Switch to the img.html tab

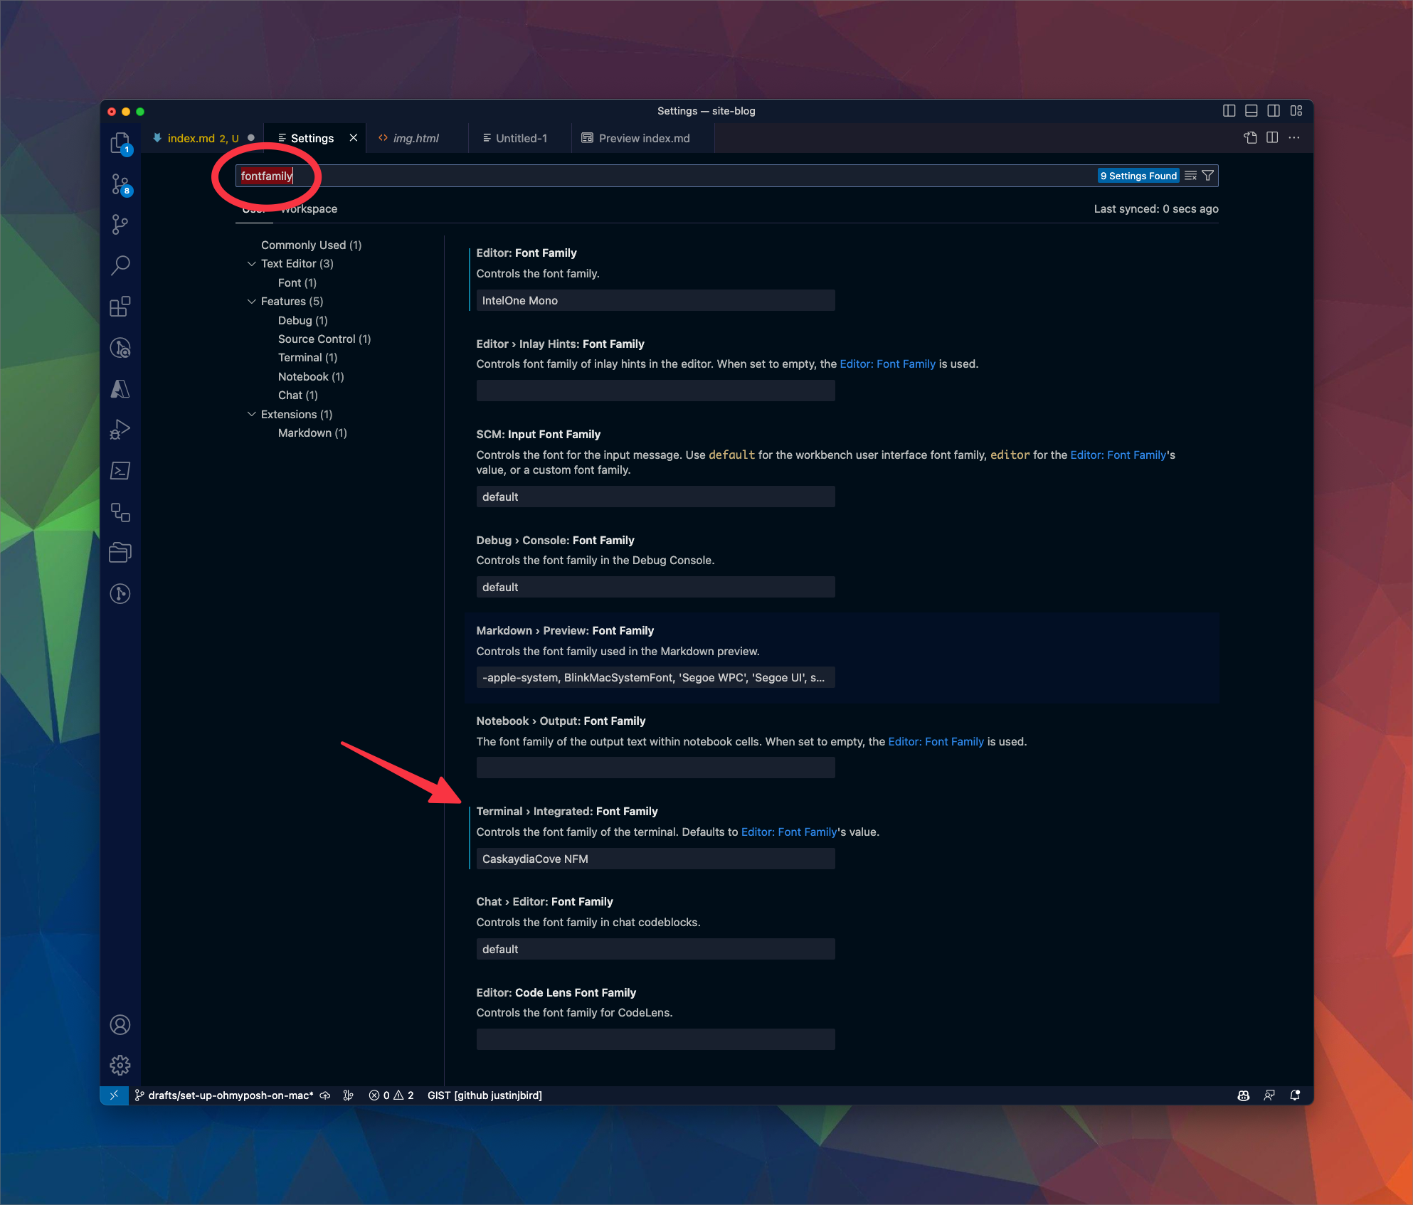(416, 138)
